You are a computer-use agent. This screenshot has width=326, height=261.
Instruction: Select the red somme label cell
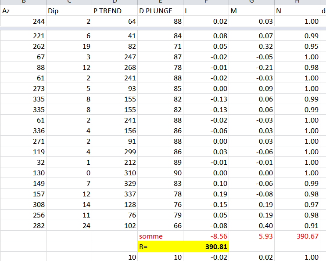click(160, 236)
